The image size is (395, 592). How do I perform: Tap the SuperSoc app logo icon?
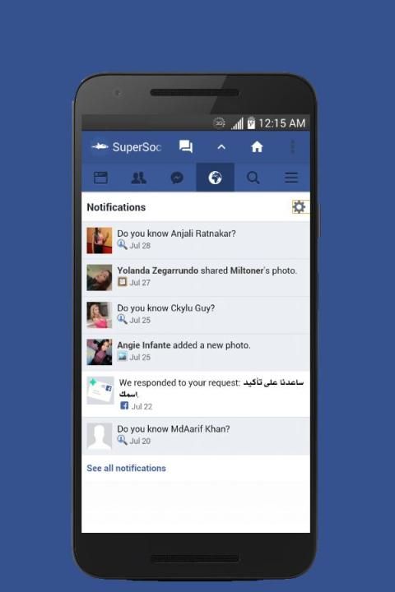[x=100, y=146]
